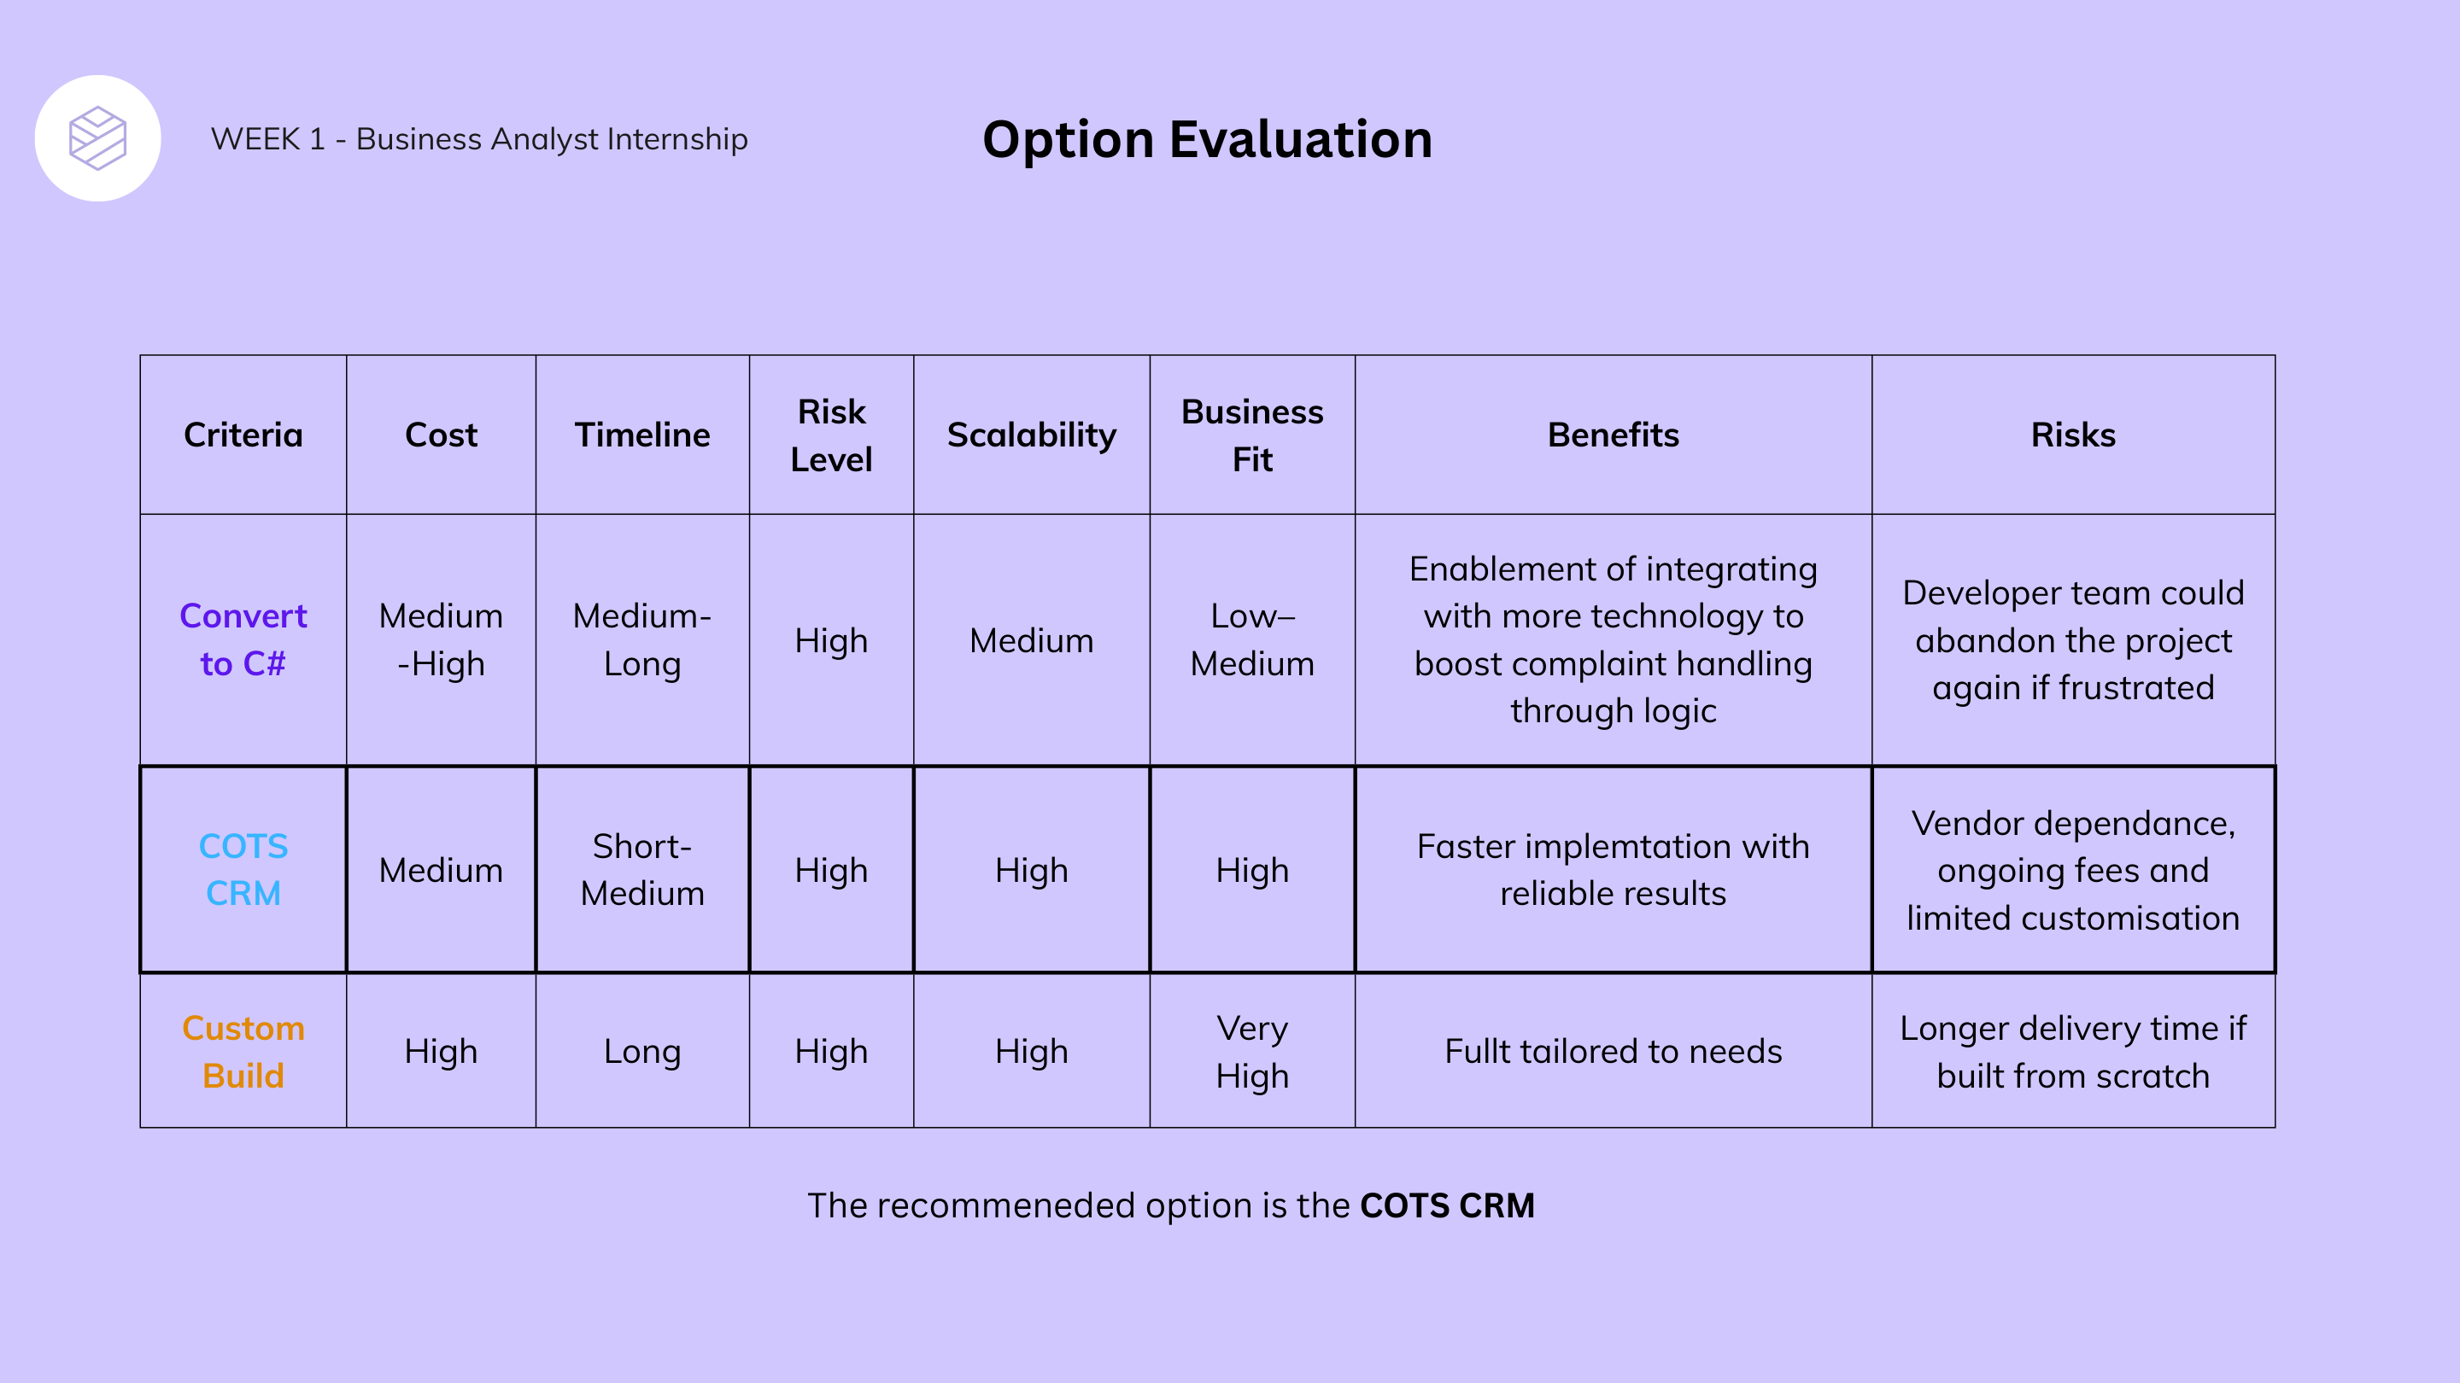Click the Short-Medium timeline cell

(641, 870)
